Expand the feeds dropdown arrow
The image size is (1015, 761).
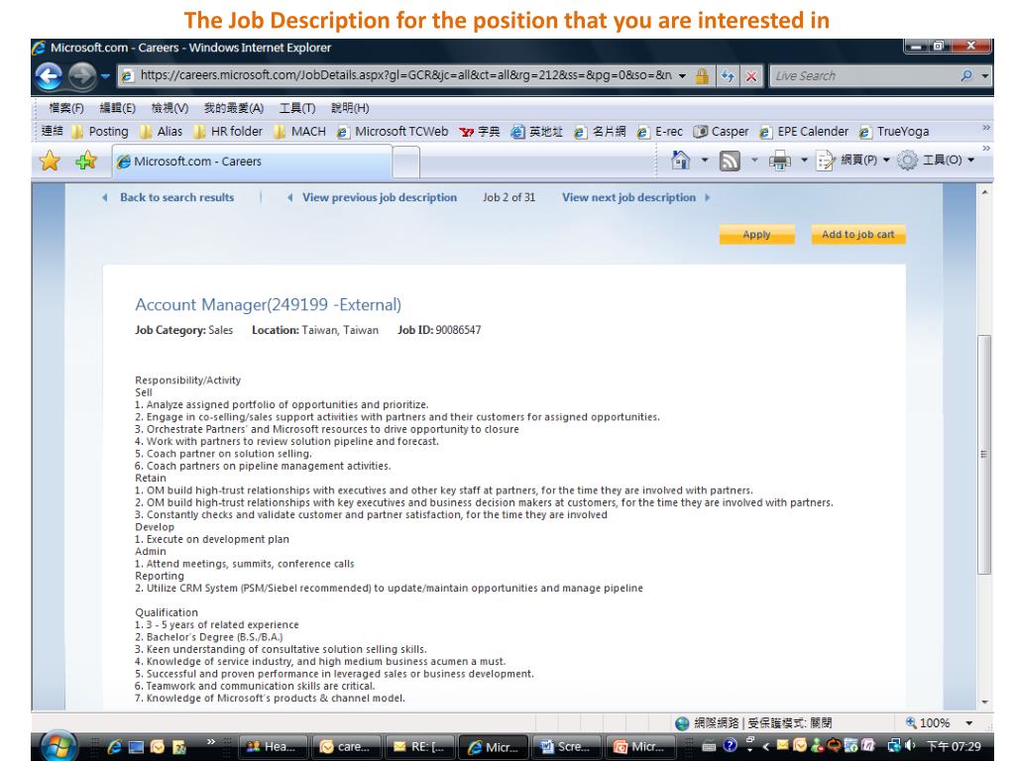click(x=754, y=160)
